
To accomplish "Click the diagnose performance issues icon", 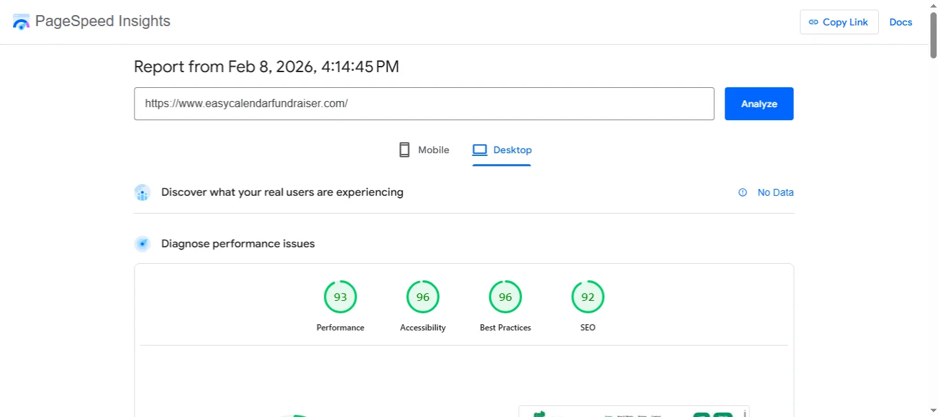I will tap(142, 243).
